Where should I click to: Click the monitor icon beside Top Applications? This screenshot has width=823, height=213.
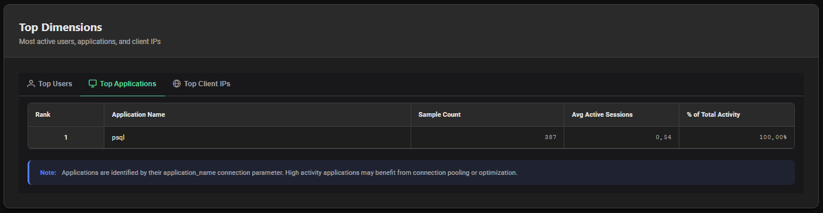click(93, 84)
